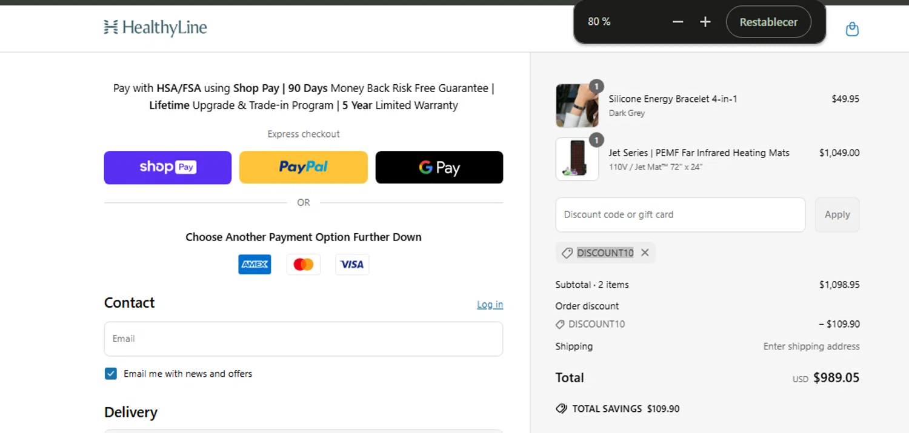Screen dimensions: 909x433
Task: Click the Silicone Energy Bracelet 4-in-1 title
Action: tap(673, 99)
